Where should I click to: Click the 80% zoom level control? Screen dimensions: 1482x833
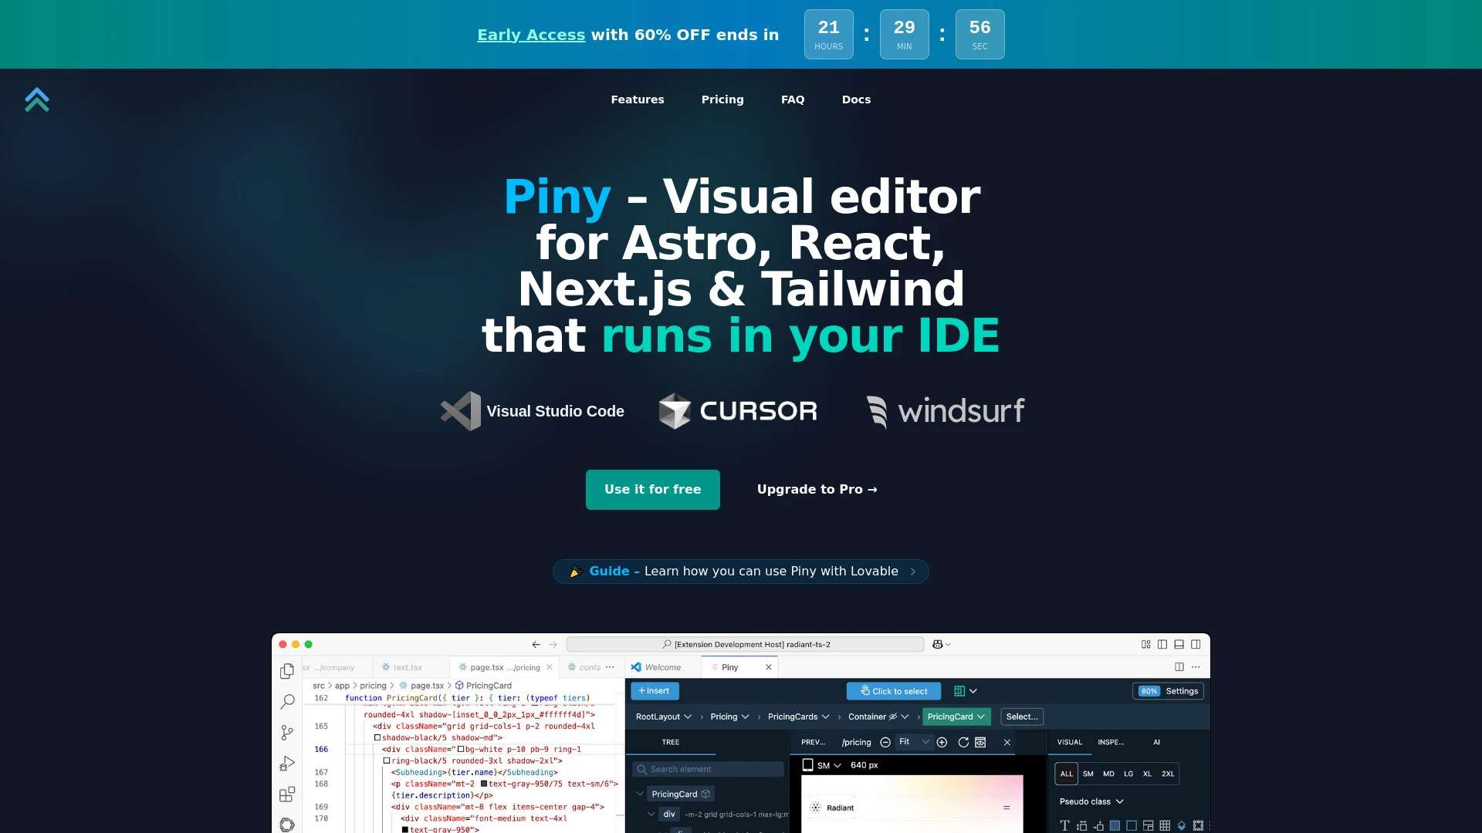[1149, 691]
